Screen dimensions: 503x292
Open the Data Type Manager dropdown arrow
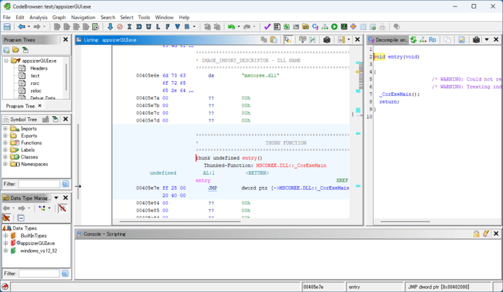tap(56, 198)
